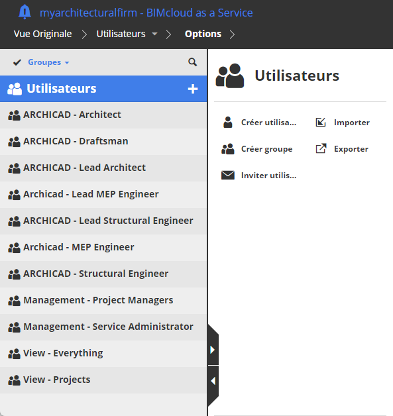Click group icon of View - Projects
This screenshot has height=416, width=393.
[14, 380]
